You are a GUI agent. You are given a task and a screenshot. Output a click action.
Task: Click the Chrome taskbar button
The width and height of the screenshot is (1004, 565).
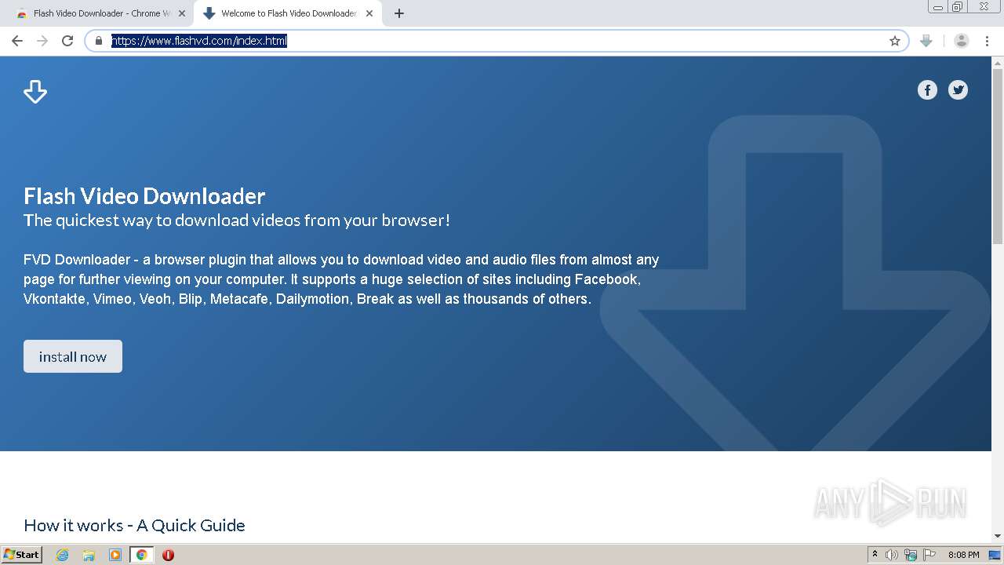[141, 555]
